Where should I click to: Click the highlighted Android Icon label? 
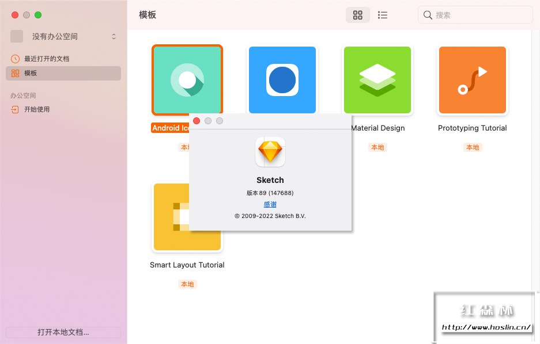coord(171,128)
